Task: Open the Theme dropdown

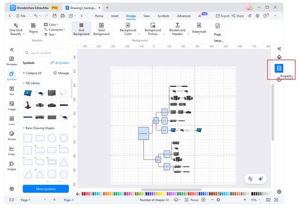Action: tap(33, 29)
